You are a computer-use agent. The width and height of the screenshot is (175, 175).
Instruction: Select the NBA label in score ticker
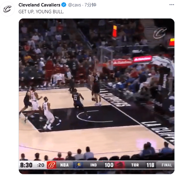tap(65, 165)
